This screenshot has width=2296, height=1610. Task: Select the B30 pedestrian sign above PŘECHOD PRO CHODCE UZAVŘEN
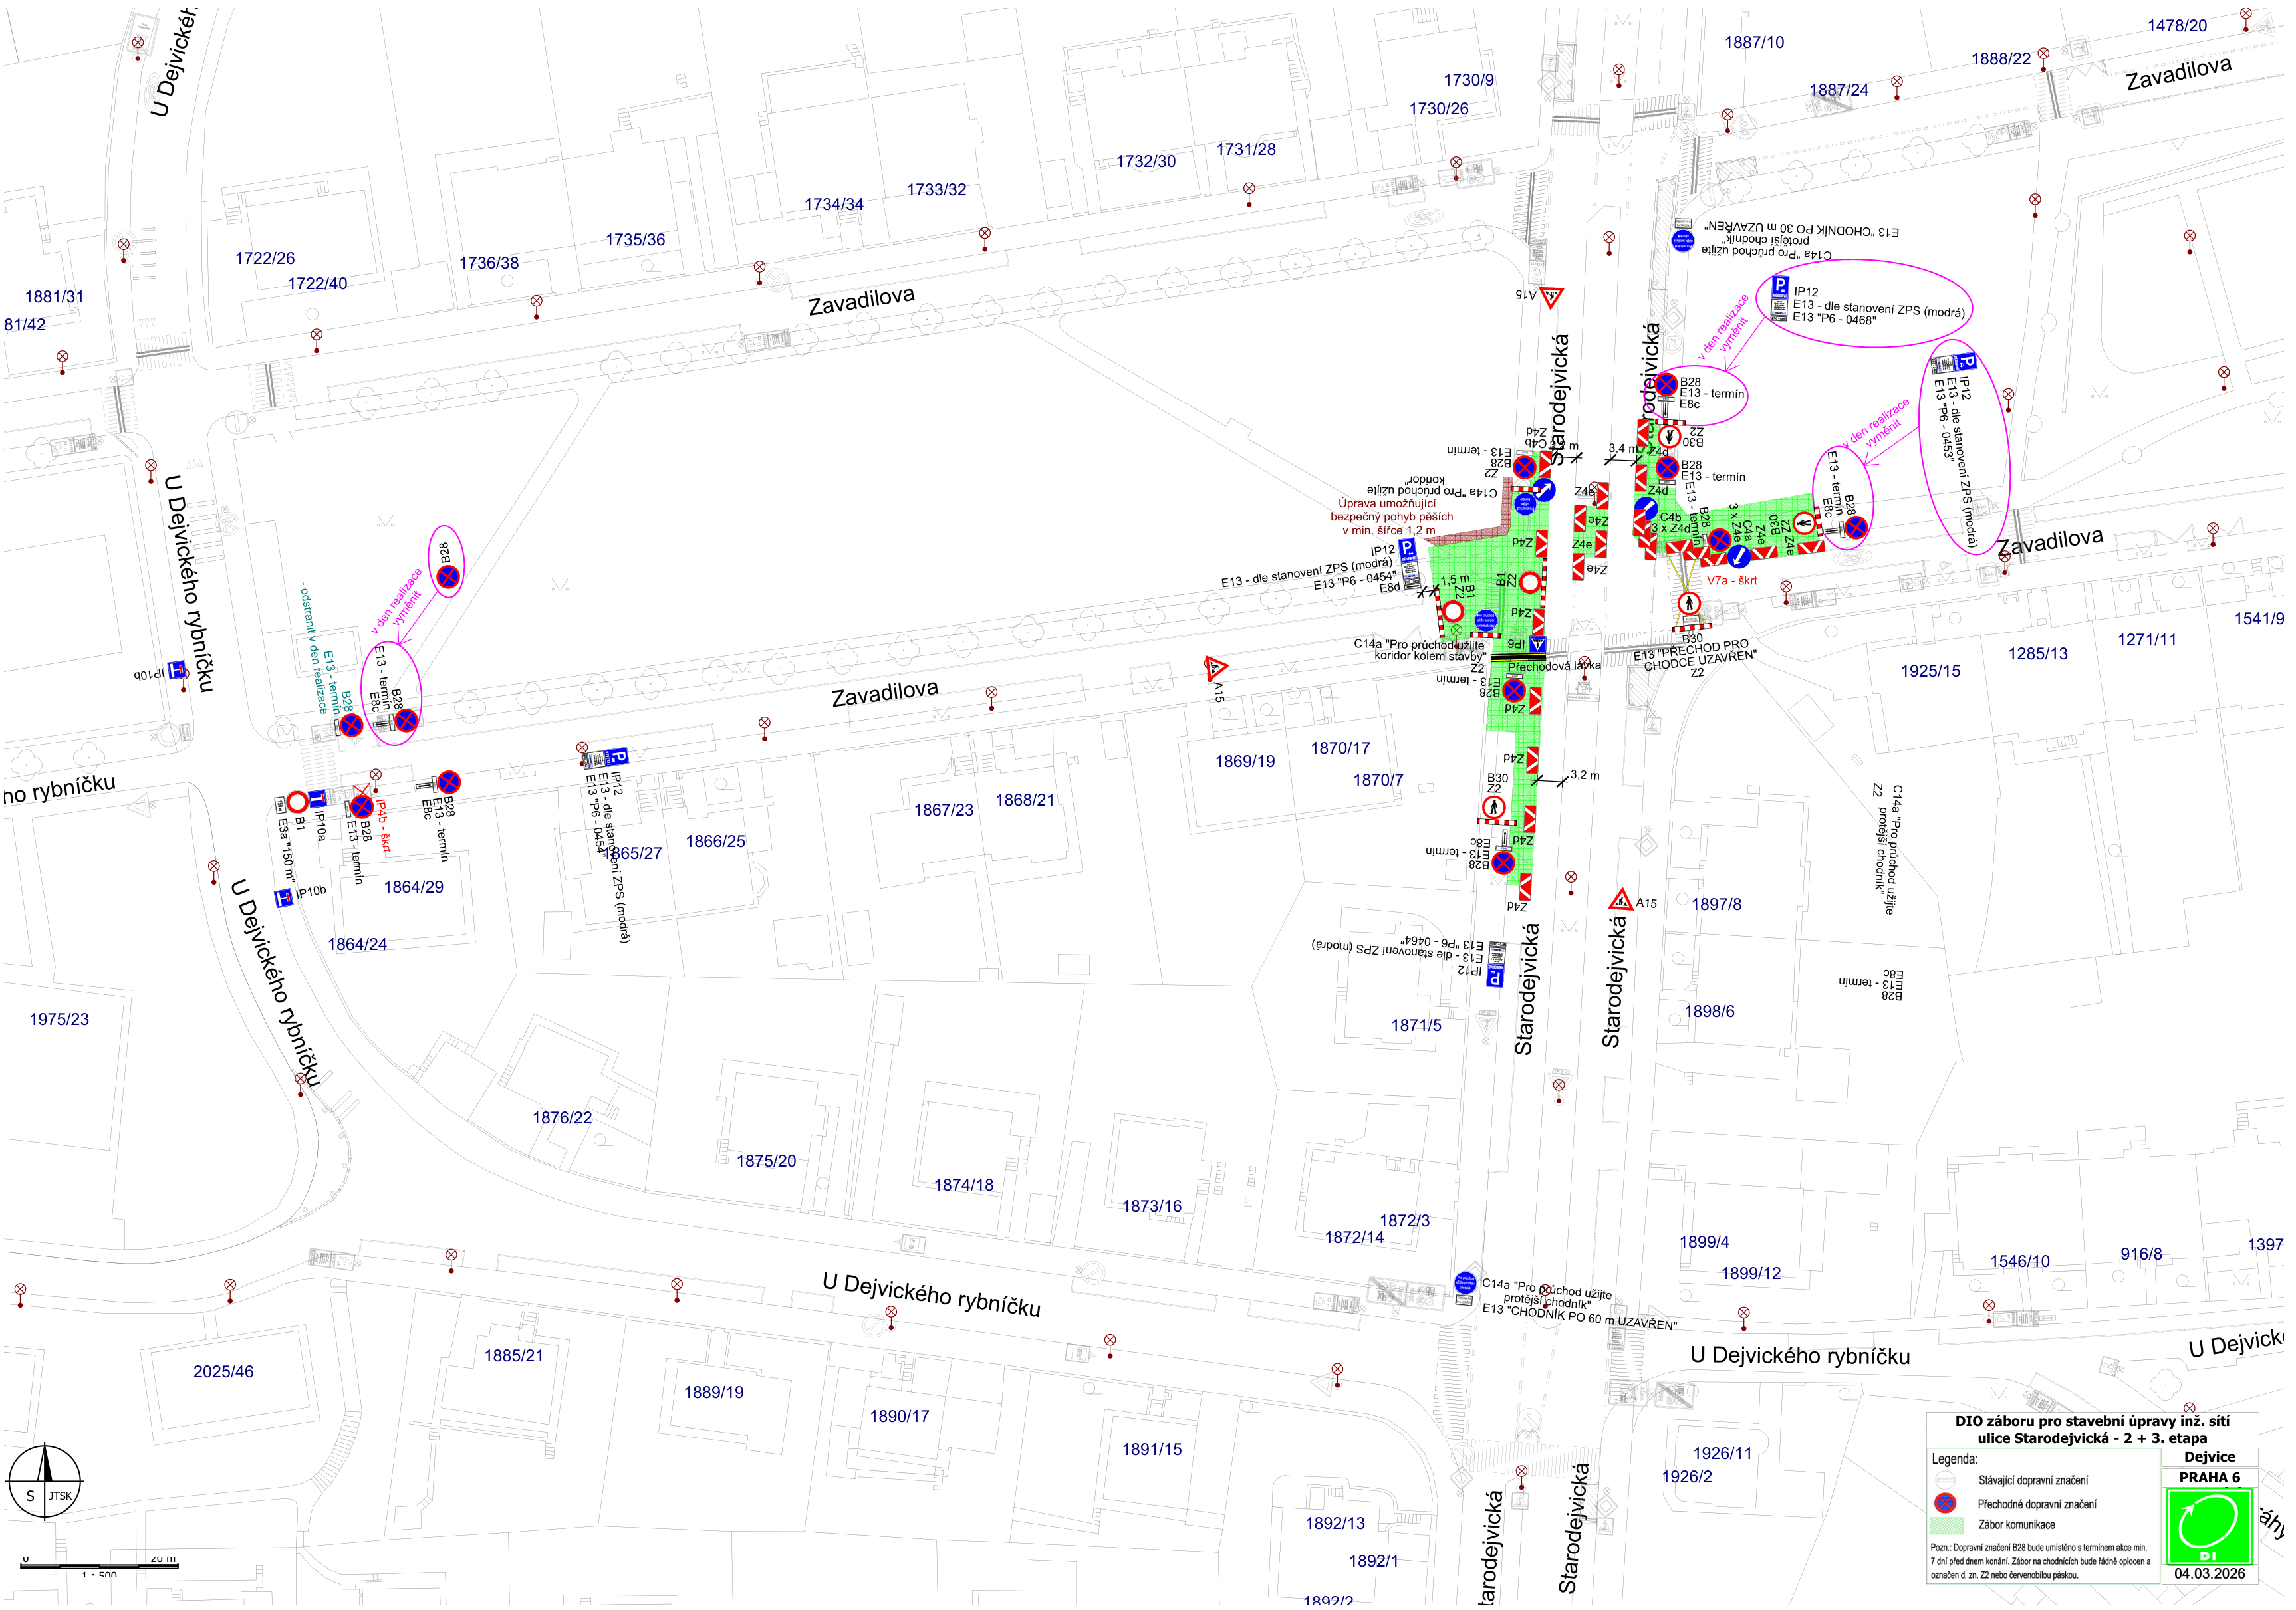[1689, 604]
